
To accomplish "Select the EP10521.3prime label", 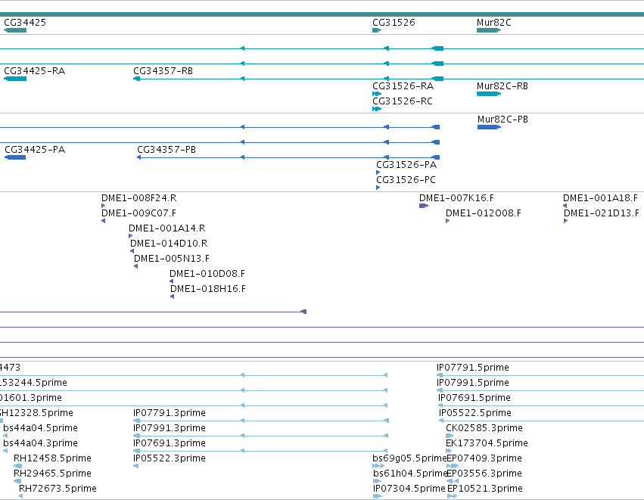I will coord(485,489).
